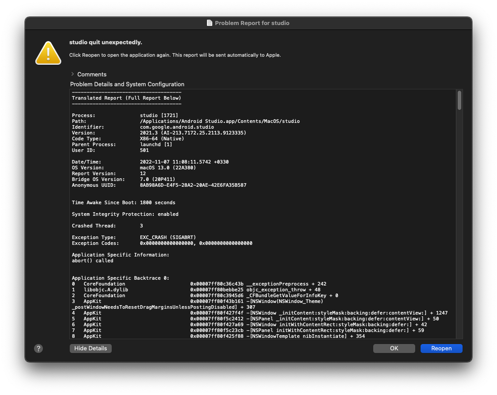Click the OS version 'macOS 13.0 (22A380)'
This screenshot has width=497, height=395.
[x=168, y=168]
